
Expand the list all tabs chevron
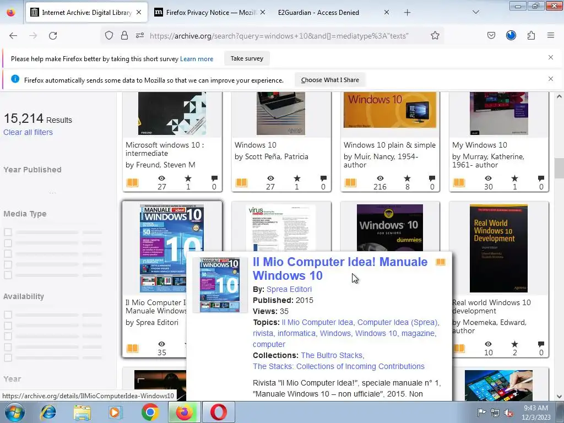[475, 12]
